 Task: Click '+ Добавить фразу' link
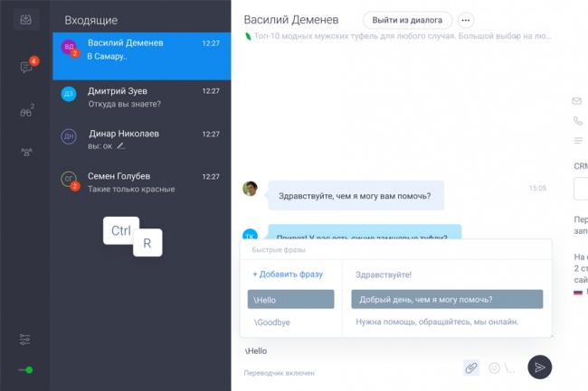click(288, 275)
